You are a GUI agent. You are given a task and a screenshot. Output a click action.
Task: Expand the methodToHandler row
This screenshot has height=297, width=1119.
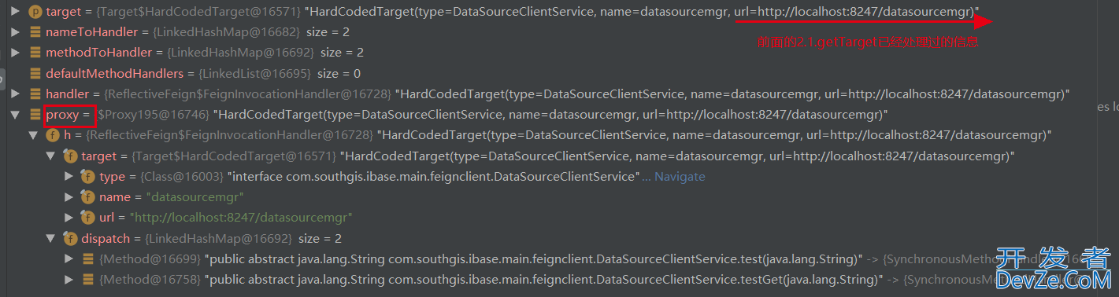coord(15,53)
